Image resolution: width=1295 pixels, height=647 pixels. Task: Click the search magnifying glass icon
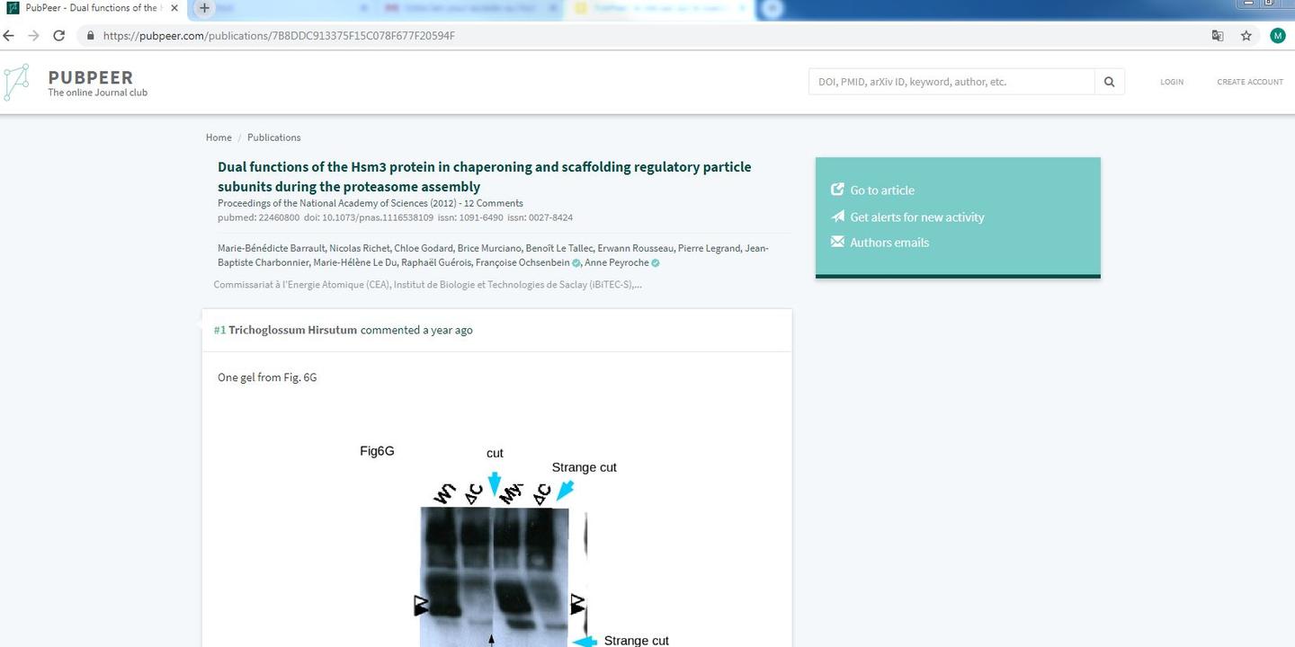[1109, 81]
